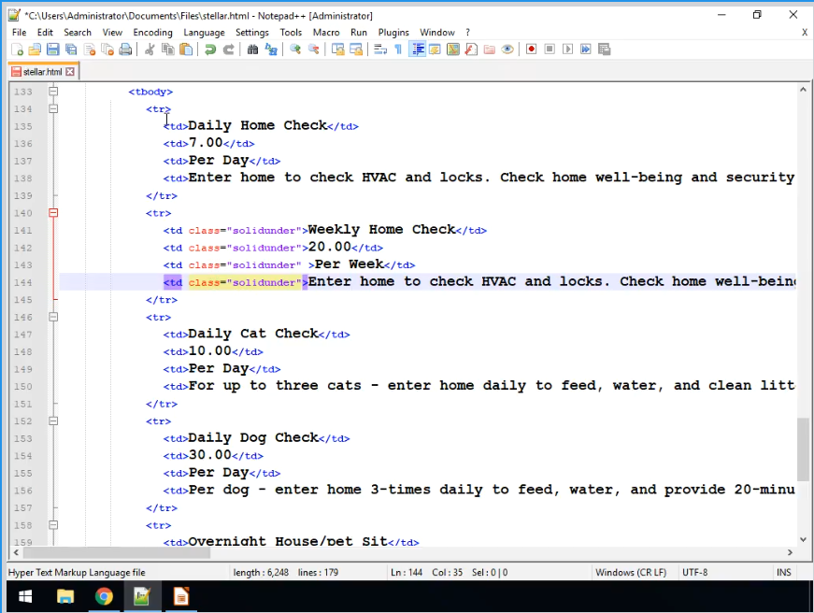Close the stellar.html tab with red X
814x613 pixels.
click(70, 72)
